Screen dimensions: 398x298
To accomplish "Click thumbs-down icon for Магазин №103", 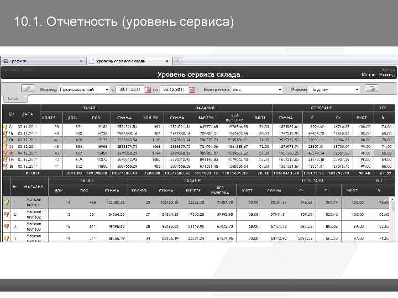I will click(x=6, y=226).
